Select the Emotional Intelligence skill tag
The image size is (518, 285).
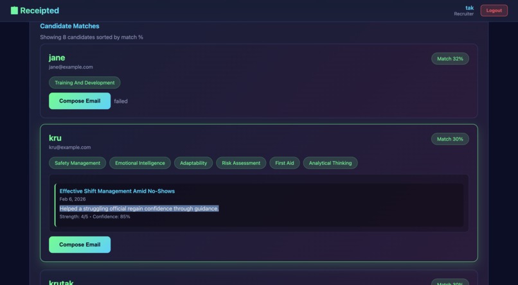(140, 163)
